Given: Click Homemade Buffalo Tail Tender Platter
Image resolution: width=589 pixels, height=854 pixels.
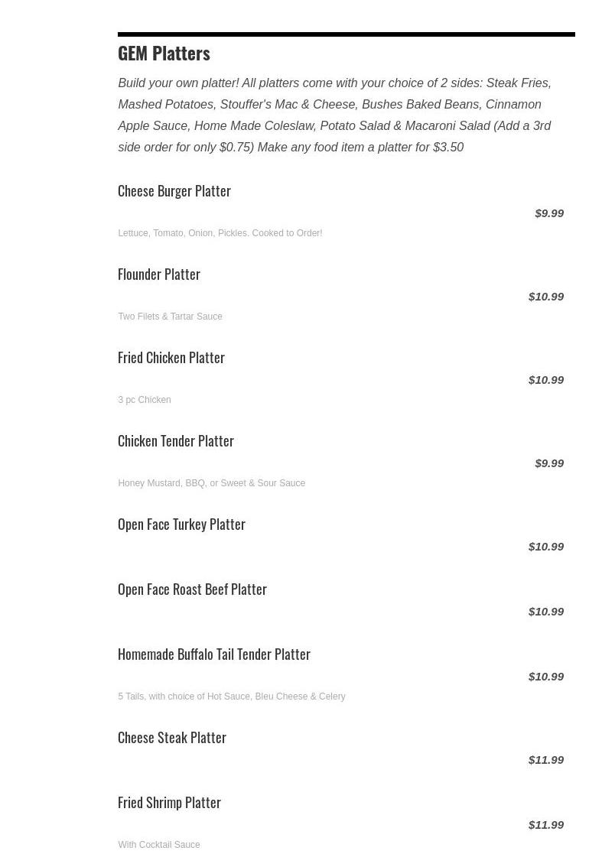Looking at the screenshot, I should 214,654.
